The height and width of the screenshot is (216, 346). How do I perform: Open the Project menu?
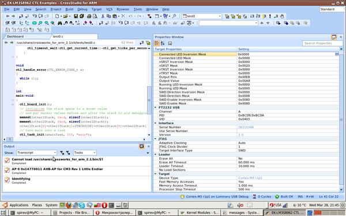55,9
